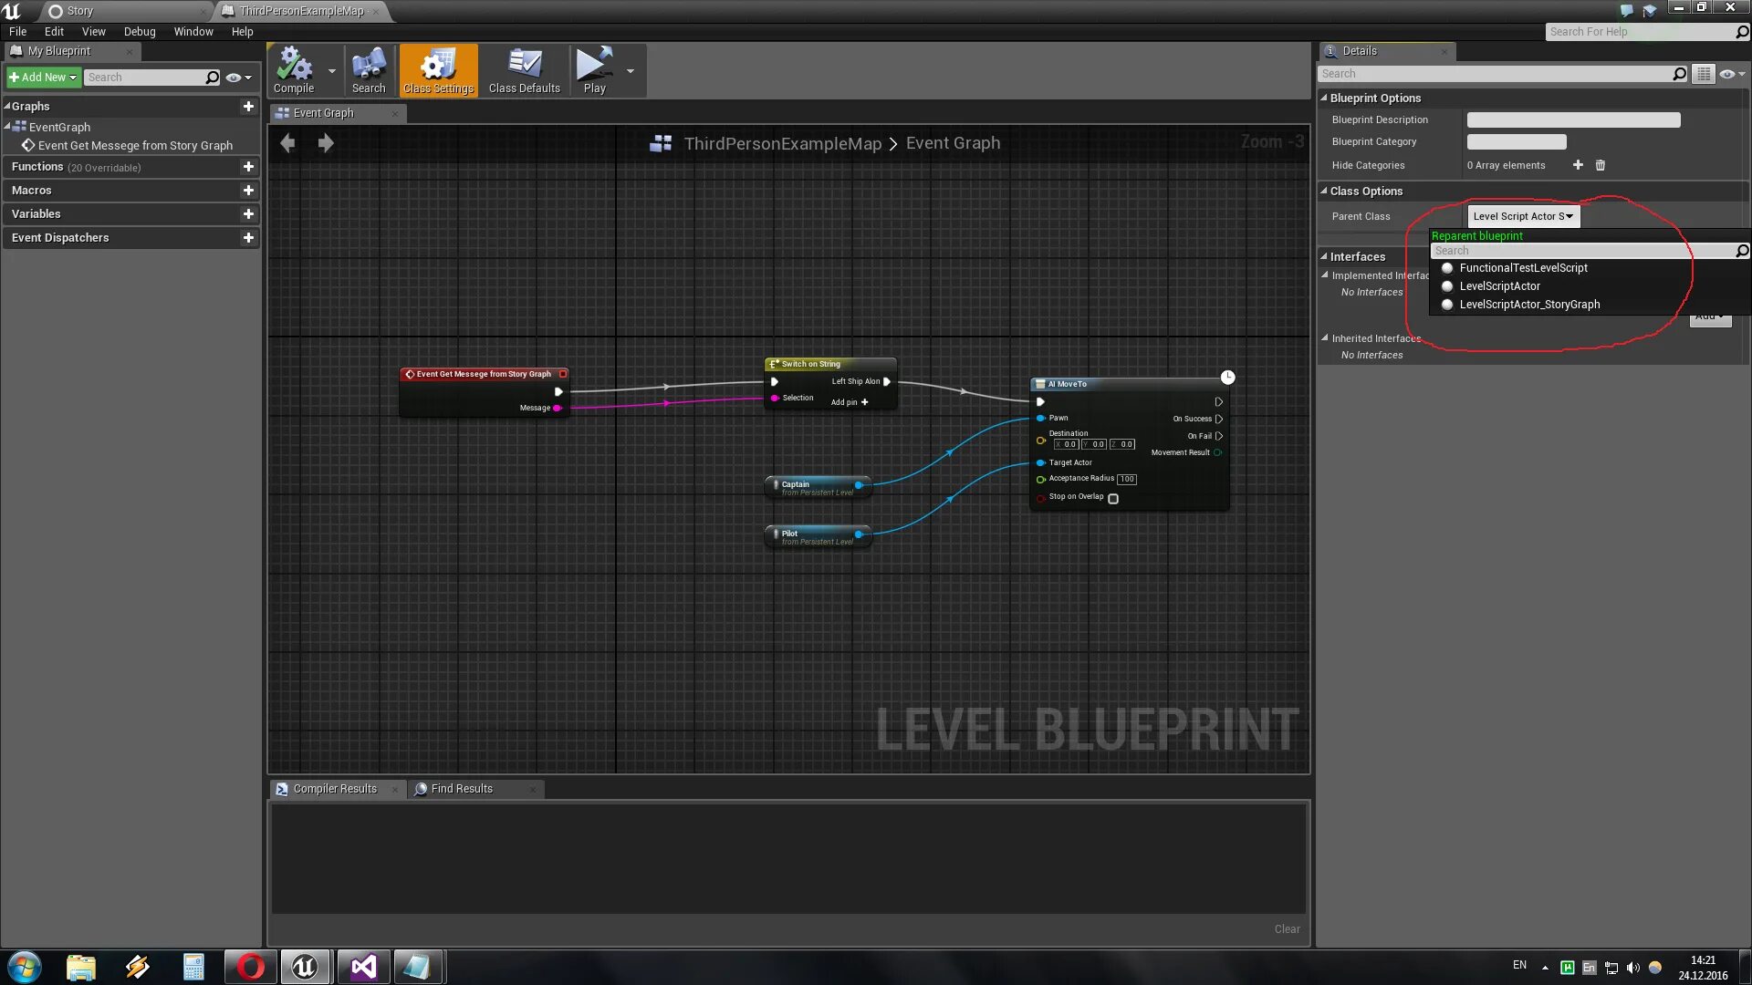Screen dimensions: 1752x985
Task: Open the Add New dropdown
Action: pyautogui.click(x=43, y=78)
